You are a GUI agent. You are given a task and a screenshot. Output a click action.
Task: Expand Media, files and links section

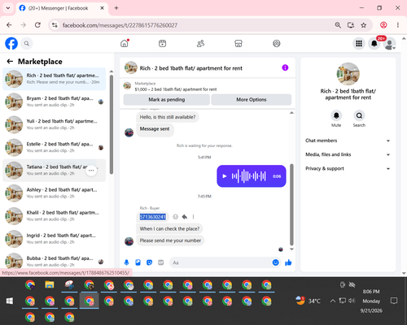click(348, 154)
